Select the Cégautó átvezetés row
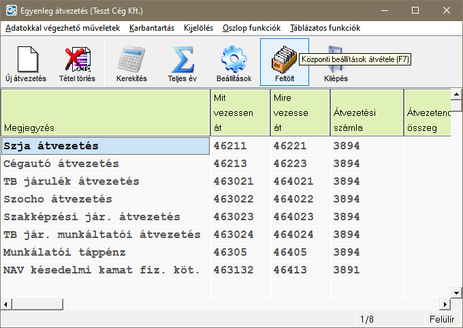 coord(106,164)
